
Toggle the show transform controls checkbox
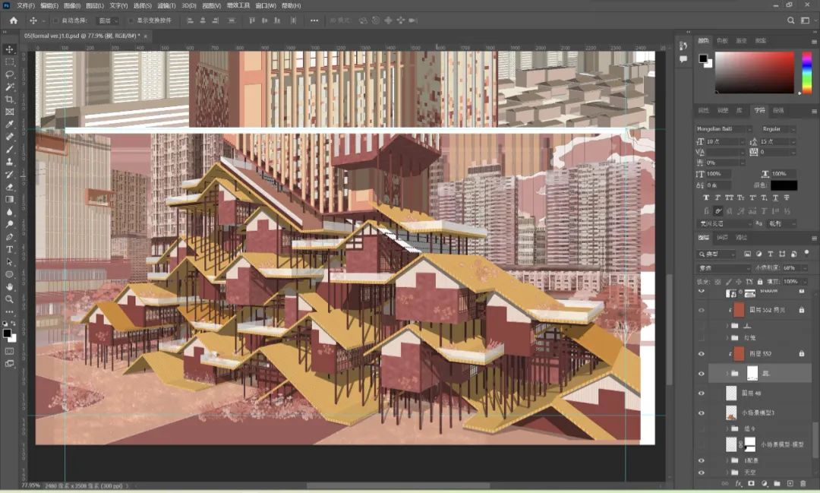point(131,21)
